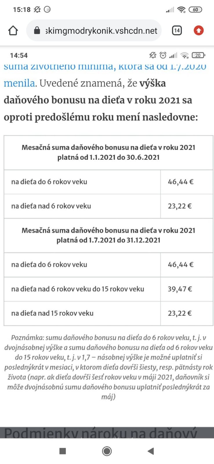Tap the browser home icon
214x464 pixels.
(13, 30)
